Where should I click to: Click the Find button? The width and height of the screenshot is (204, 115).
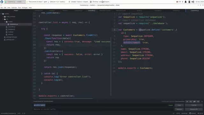tap(179, 105)
